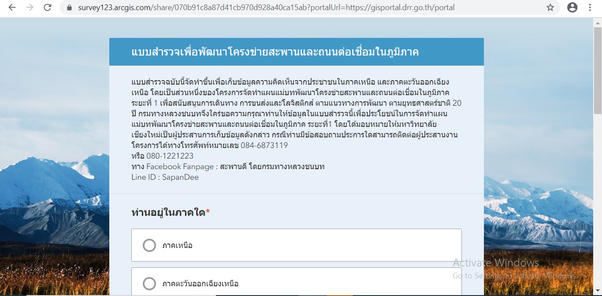
Task: Click the scrollbar down arrow
Action: [598, 292]
